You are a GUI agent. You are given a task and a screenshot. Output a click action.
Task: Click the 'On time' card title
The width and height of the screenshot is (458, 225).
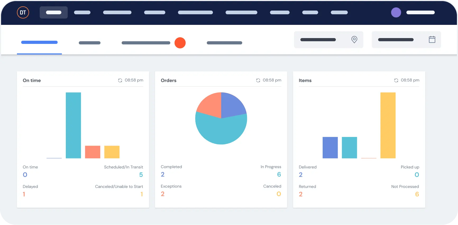(x=32, y=80)
